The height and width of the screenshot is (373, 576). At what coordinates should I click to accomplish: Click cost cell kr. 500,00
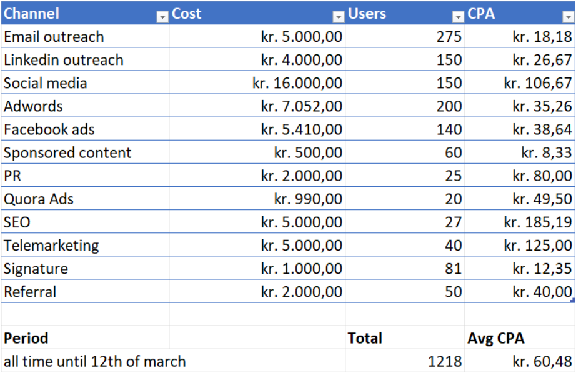pos(257,152)
